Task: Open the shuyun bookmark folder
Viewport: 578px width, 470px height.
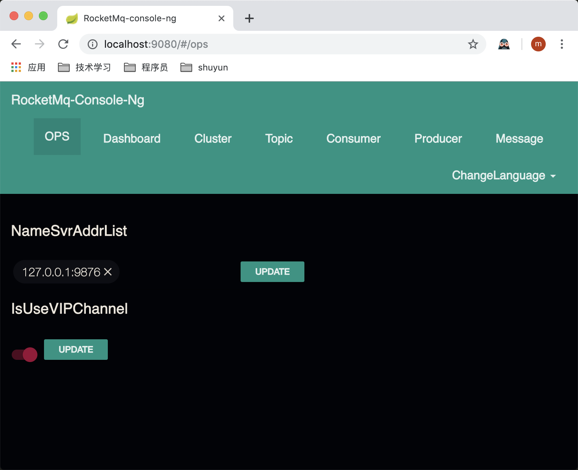Action: coord(204,68)
